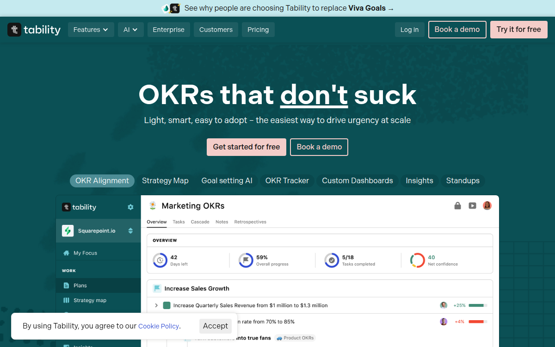Click the tability logo inside the app preview sidebar
Viewport: 555px width, 347px height.
(79, 207)
